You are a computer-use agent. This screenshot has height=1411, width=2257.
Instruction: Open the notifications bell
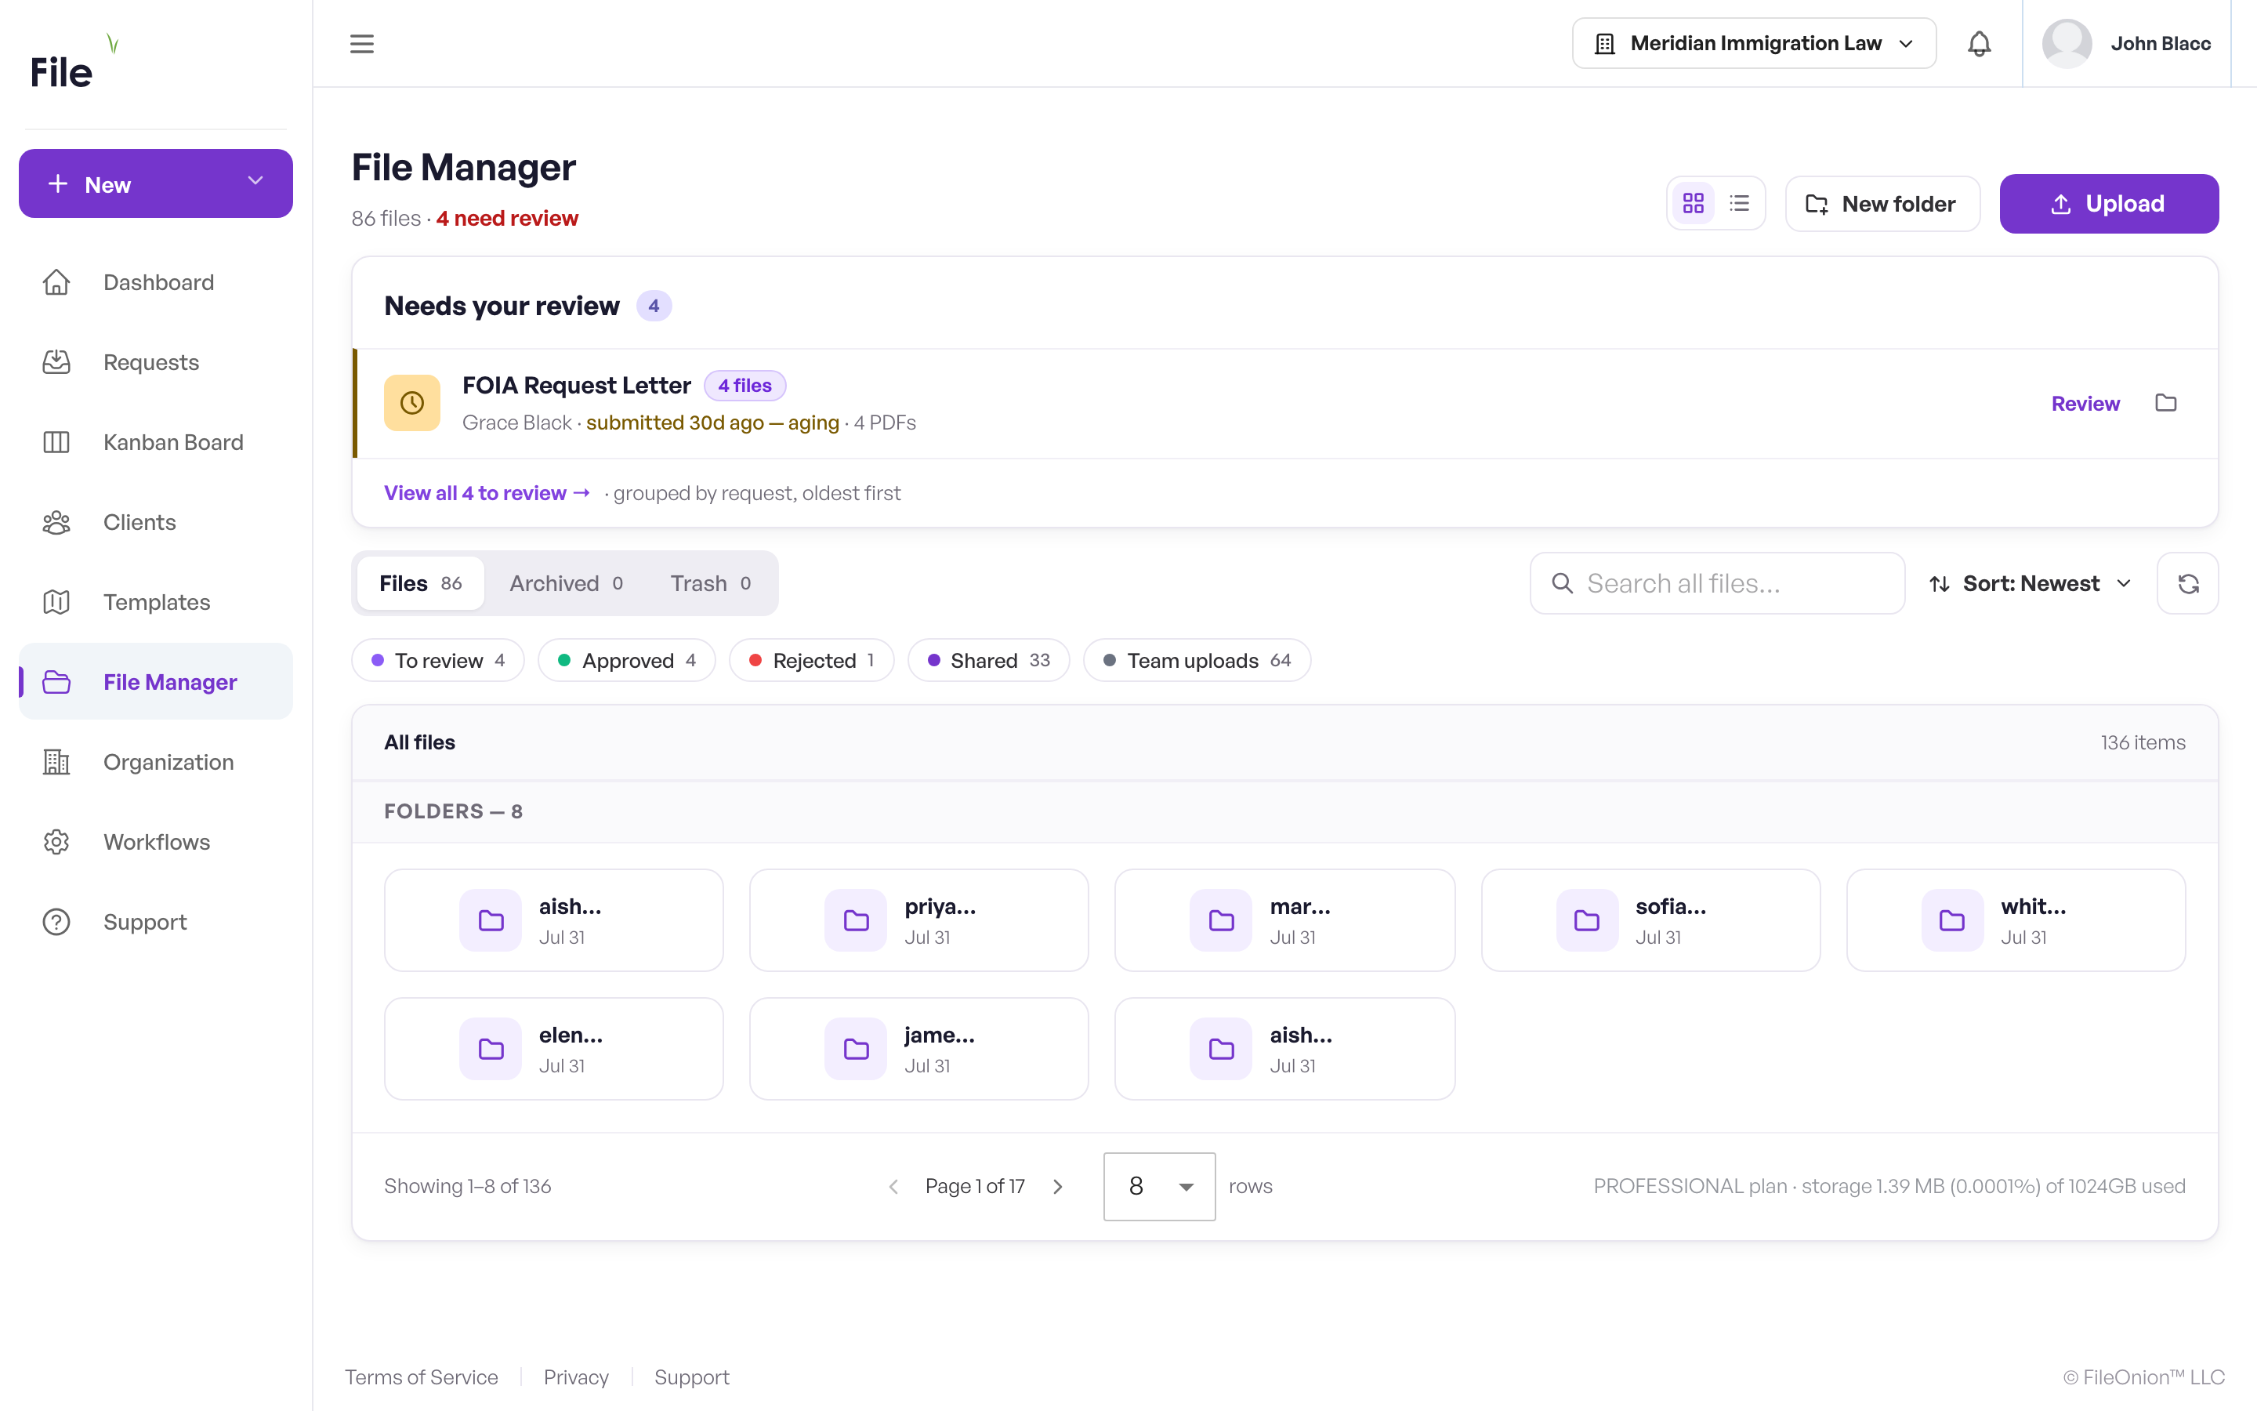point(1979,44)
